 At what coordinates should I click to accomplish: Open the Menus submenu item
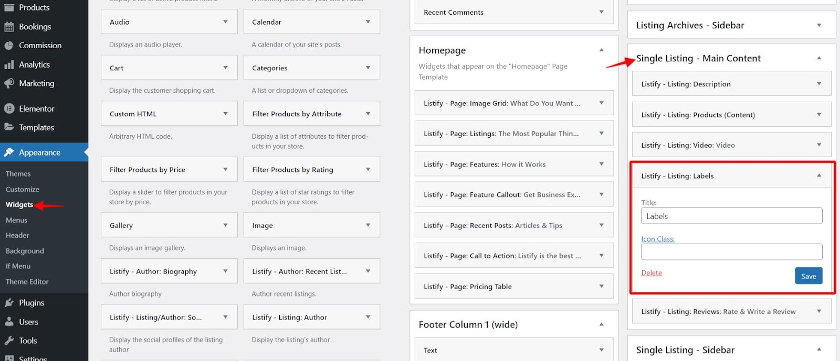[x=17, y=220]
